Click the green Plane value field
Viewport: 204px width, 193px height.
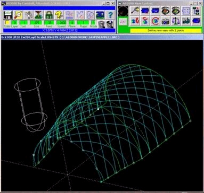point(72,23)
